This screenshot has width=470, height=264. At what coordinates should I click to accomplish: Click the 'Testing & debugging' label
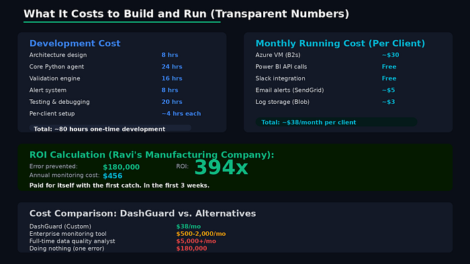(59, 102)
